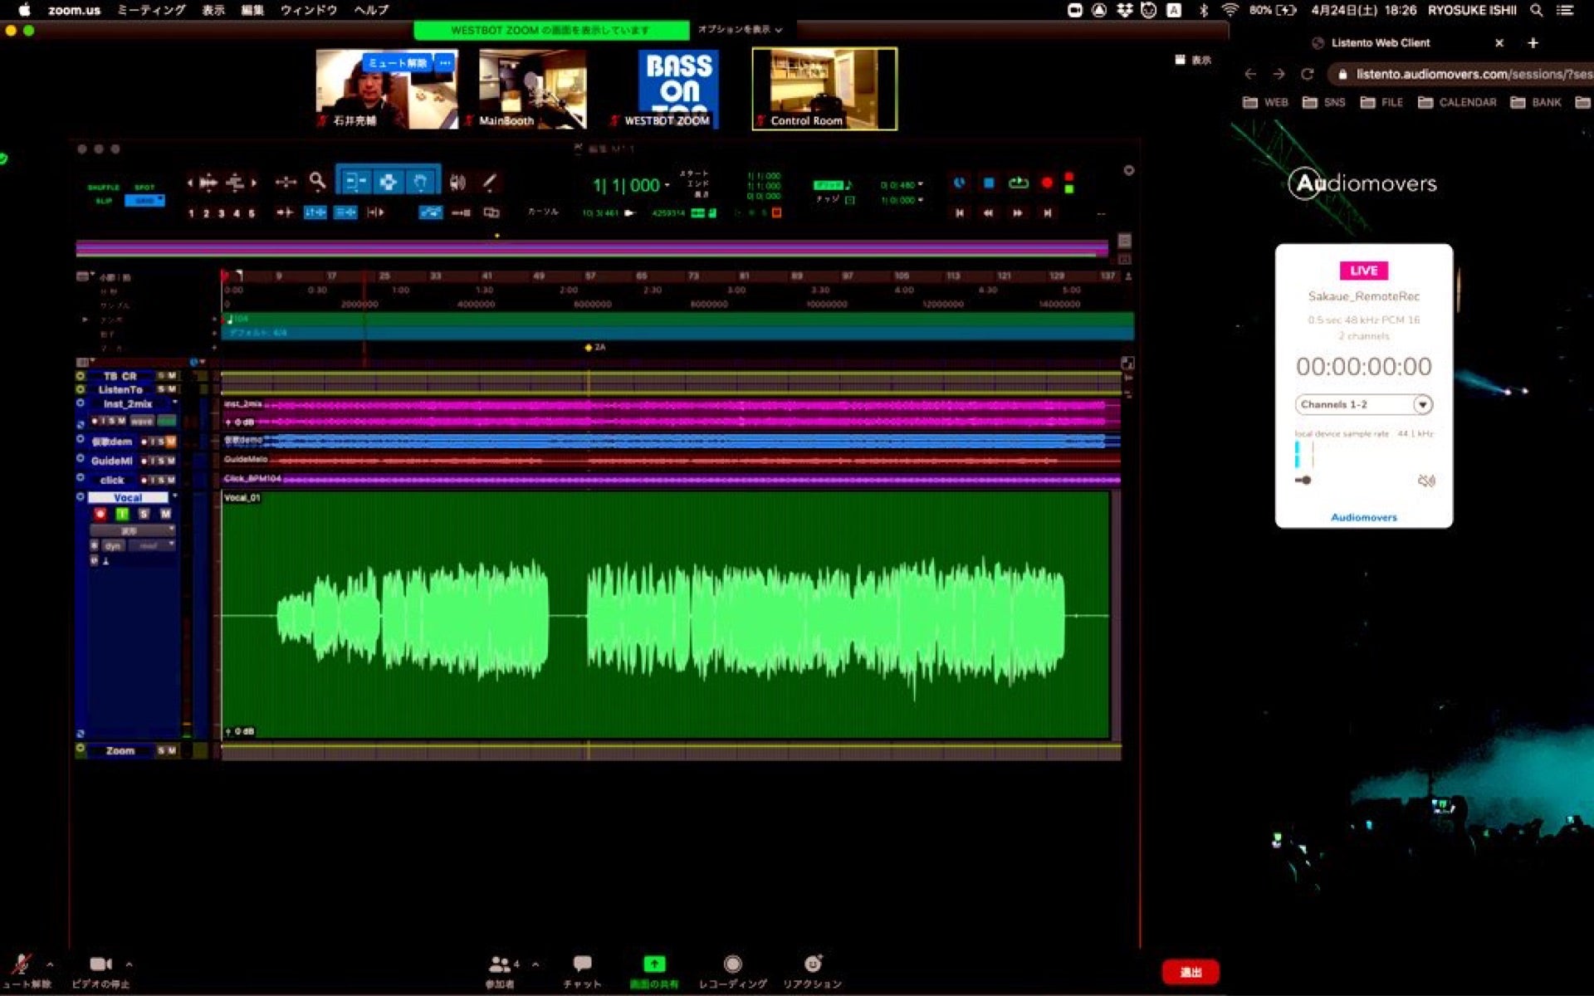Viewport: 1594px width, 996px height.
Task: Click the green Play transport button
Action: 1019,183
